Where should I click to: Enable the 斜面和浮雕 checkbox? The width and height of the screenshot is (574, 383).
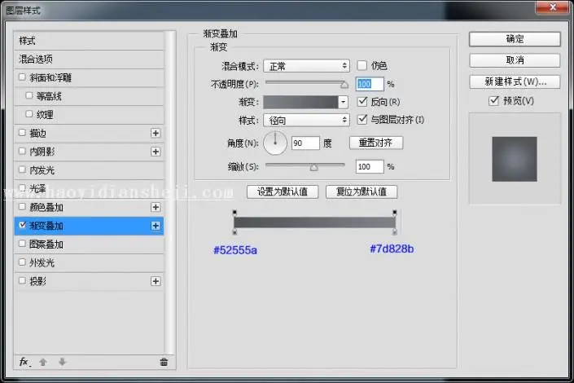pos(22,77)
